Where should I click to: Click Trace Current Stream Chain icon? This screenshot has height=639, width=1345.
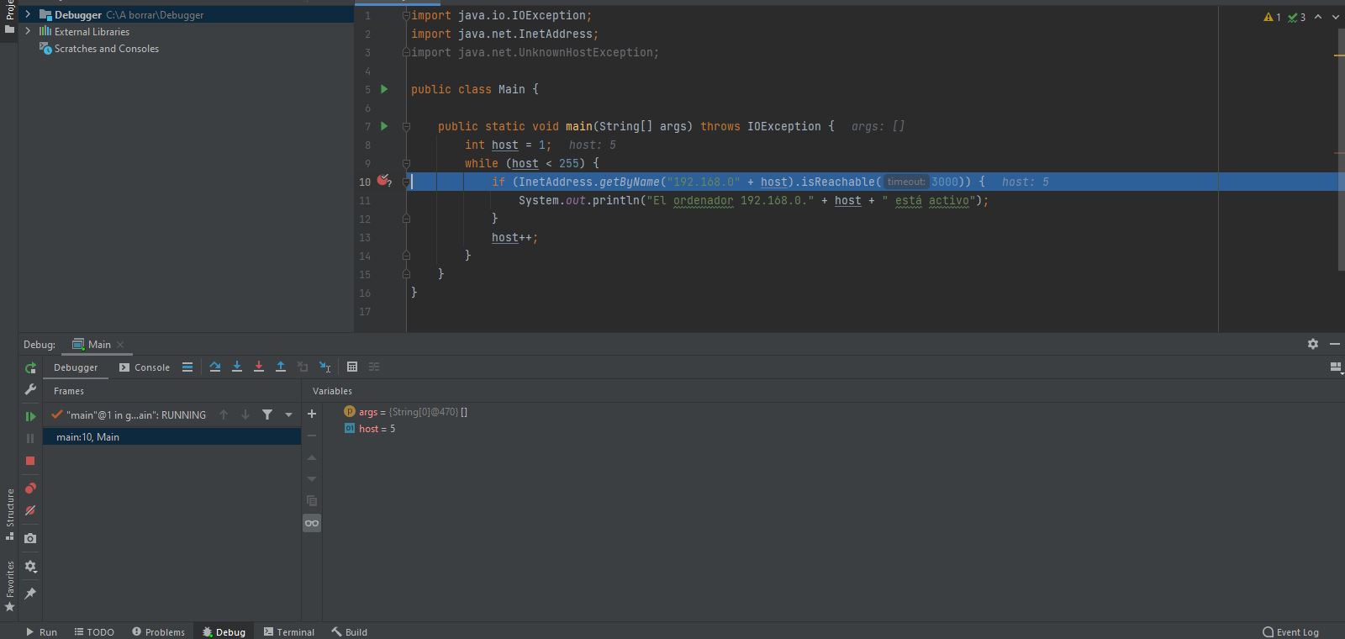point(374,367)
